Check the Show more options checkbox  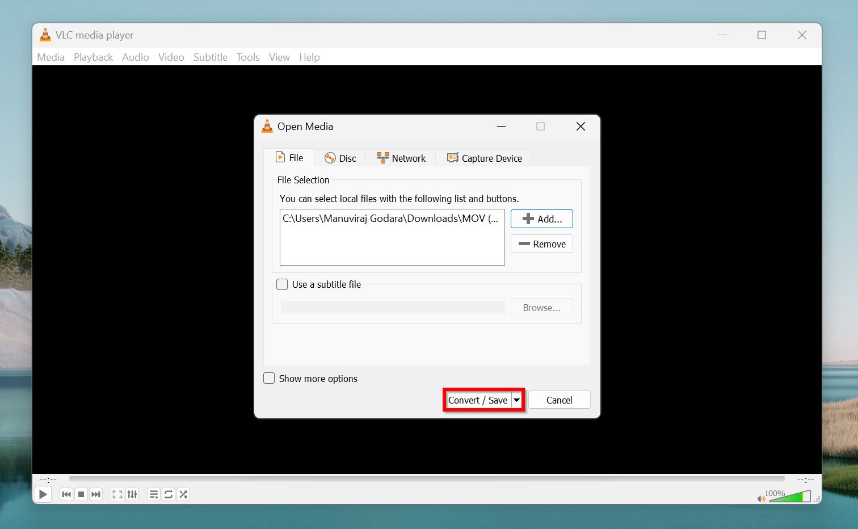[269, 378]
